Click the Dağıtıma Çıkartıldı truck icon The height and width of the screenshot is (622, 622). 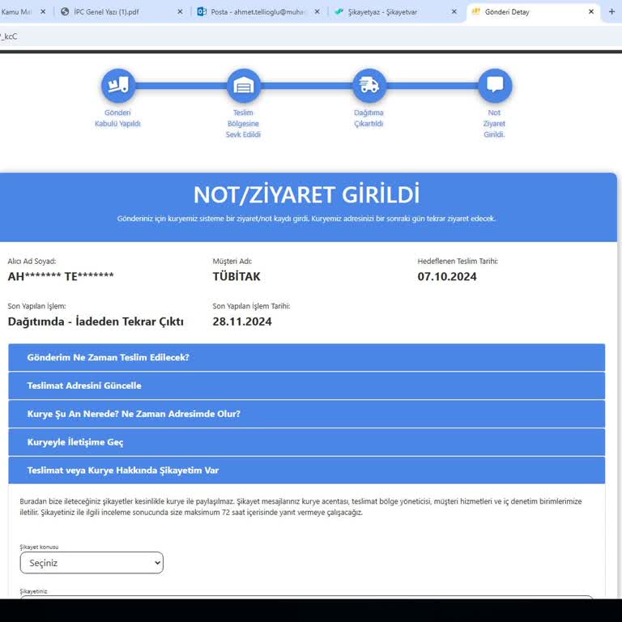coord(369,85)
